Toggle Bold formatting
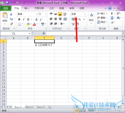 point(19,19)
